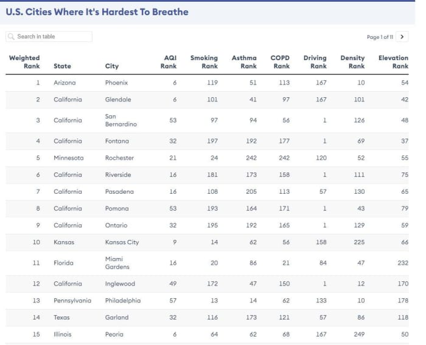Image resolution: width=426 pixels, height=345 pixels.
Task: Select the Miami Gardens city cell
Action: [117, 263]
